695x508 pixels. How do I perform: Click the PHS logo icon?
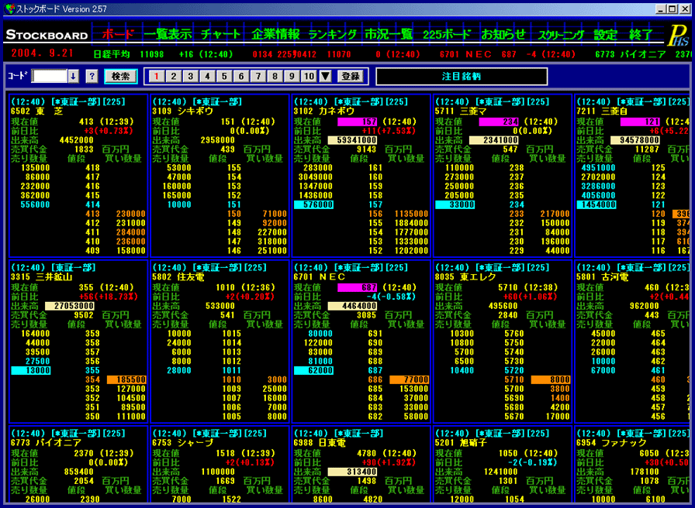click(678, 35)
